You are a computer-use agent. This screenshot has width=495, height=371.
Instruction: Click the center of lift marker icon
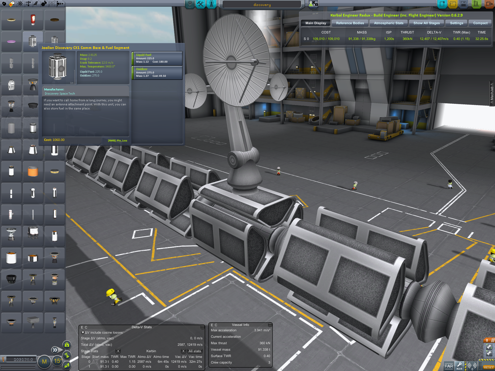pyautogui.click(x=67, y=365)
